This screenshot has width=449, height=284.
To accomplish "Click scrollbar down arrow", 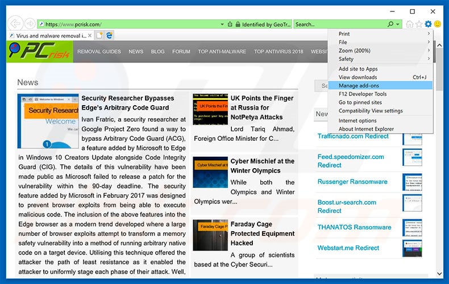I will [x=439, y=274].
